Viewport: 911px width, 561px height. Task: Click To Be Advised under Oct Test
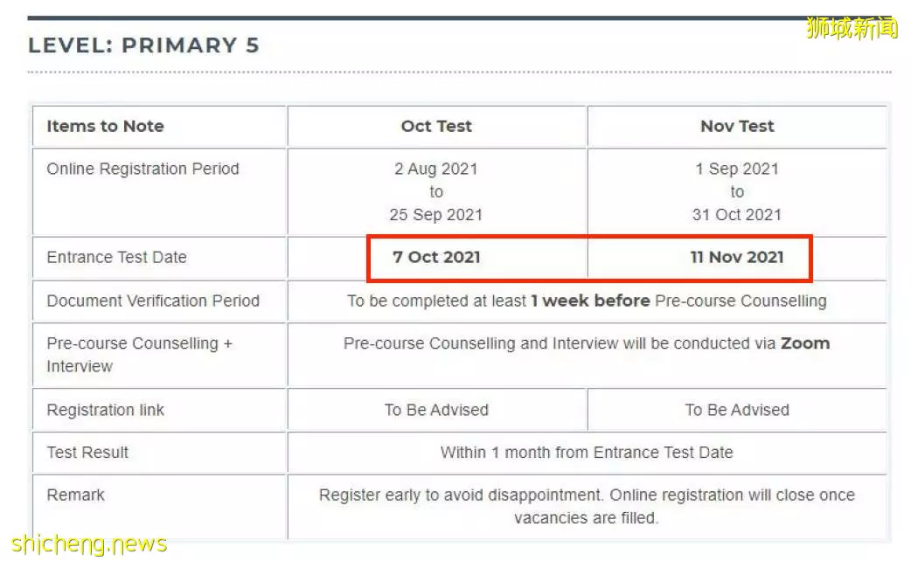coord(436,410)
